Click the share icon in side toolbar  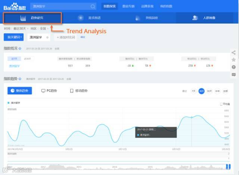(x=233, y=53)
